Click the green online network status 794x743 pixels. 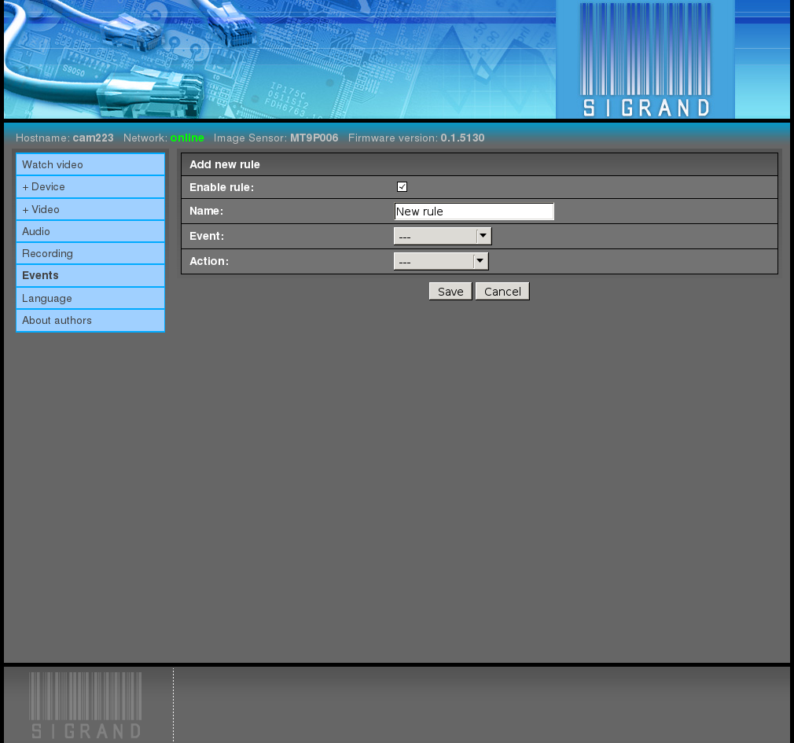click(187, 138)
